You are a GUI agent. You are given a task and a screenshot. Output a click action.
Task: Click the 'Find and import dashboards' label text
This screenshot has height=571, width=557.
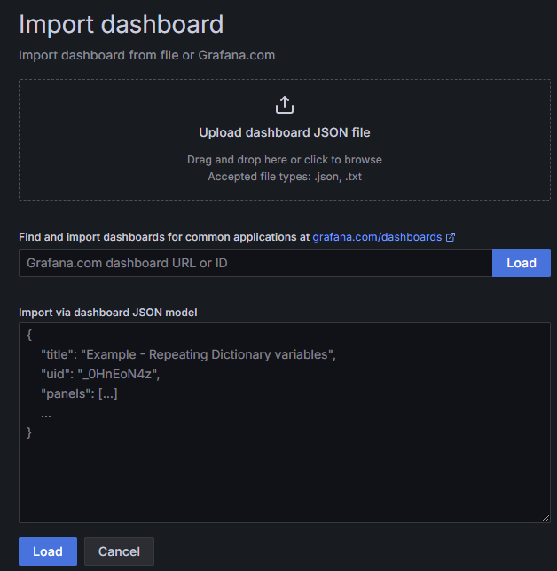pyautogui.click(x=164, y=237)
